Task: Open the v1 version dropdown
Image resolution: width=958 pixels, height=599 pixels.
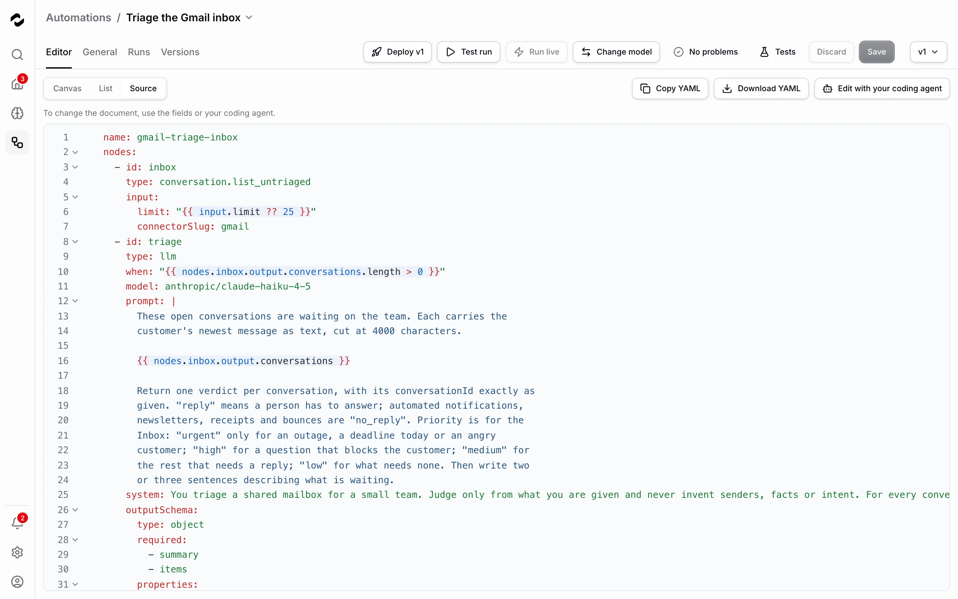Action: coord(928,52)
